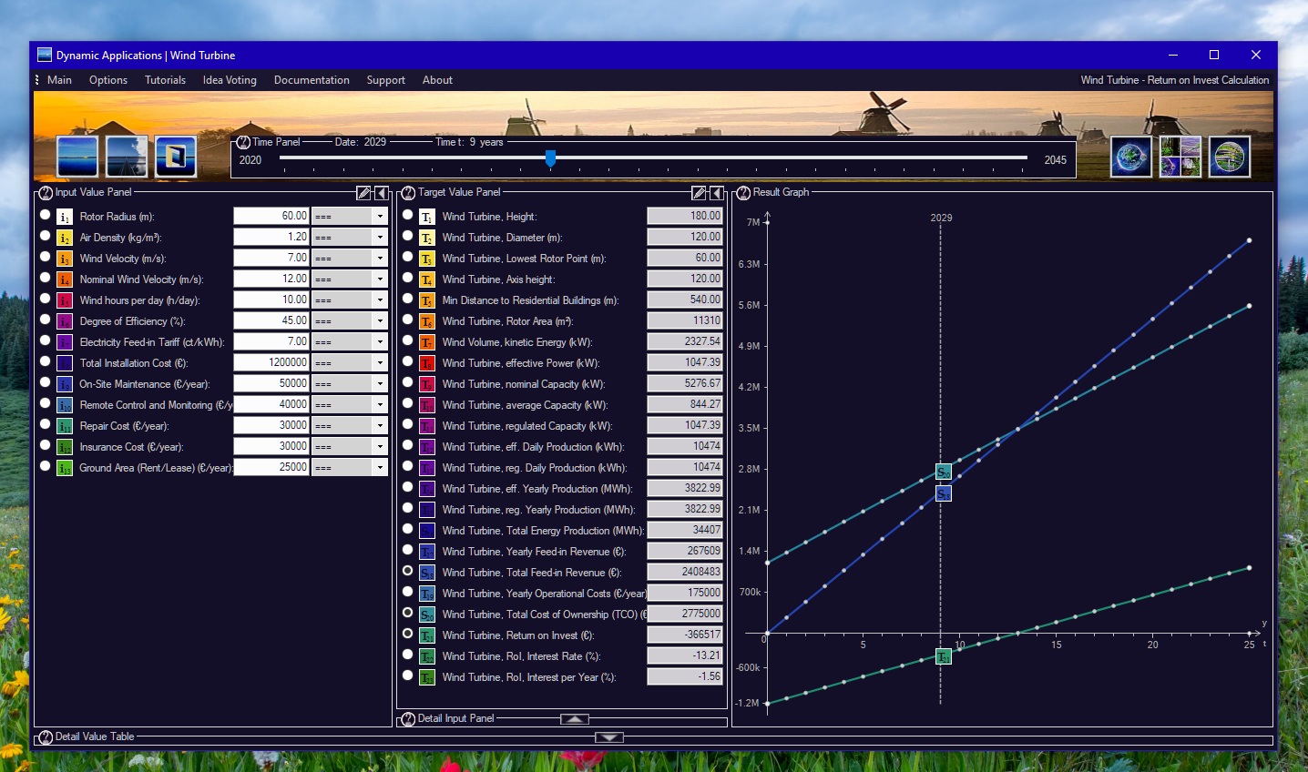The image size is (1308, 772).
Task: Select the radio button for Wind Turbine Height
Action: (x=408, y=216)
